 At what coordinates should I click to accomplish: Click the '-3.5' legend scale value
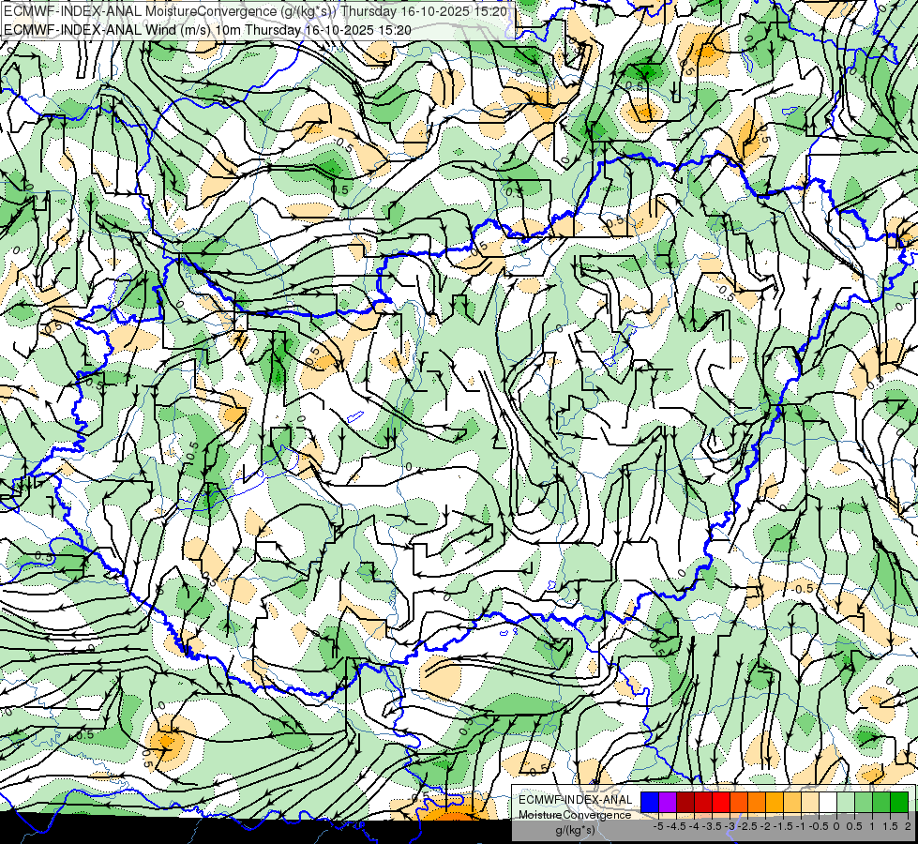click(712, 826)
